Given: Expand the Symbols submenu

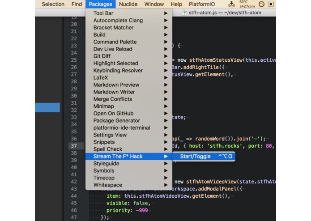Looking at the screenshot, I should click(129, 170).
